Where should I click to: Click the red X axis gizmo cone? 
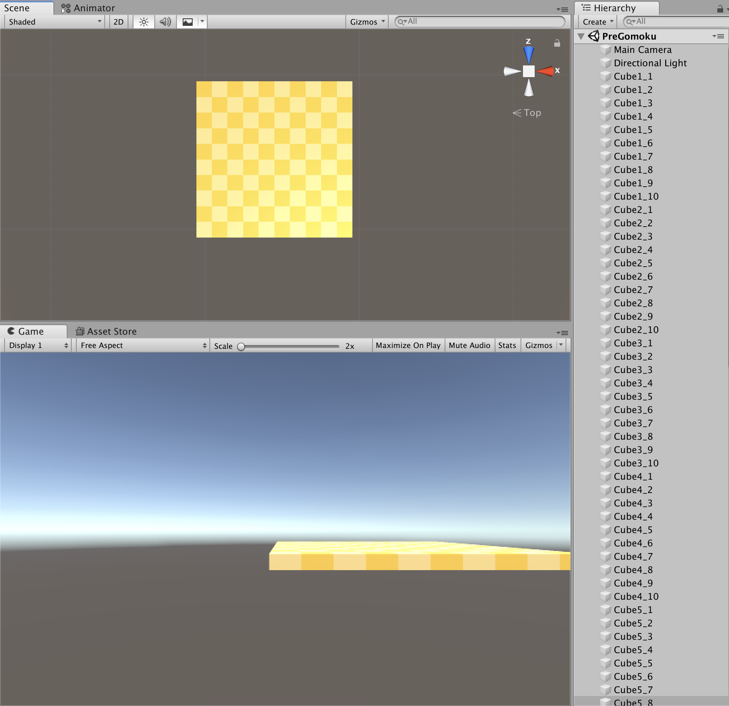(546, 71)
